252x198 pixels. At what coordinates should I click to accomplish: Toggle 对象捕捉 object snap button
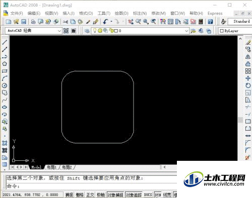[115, 195]
